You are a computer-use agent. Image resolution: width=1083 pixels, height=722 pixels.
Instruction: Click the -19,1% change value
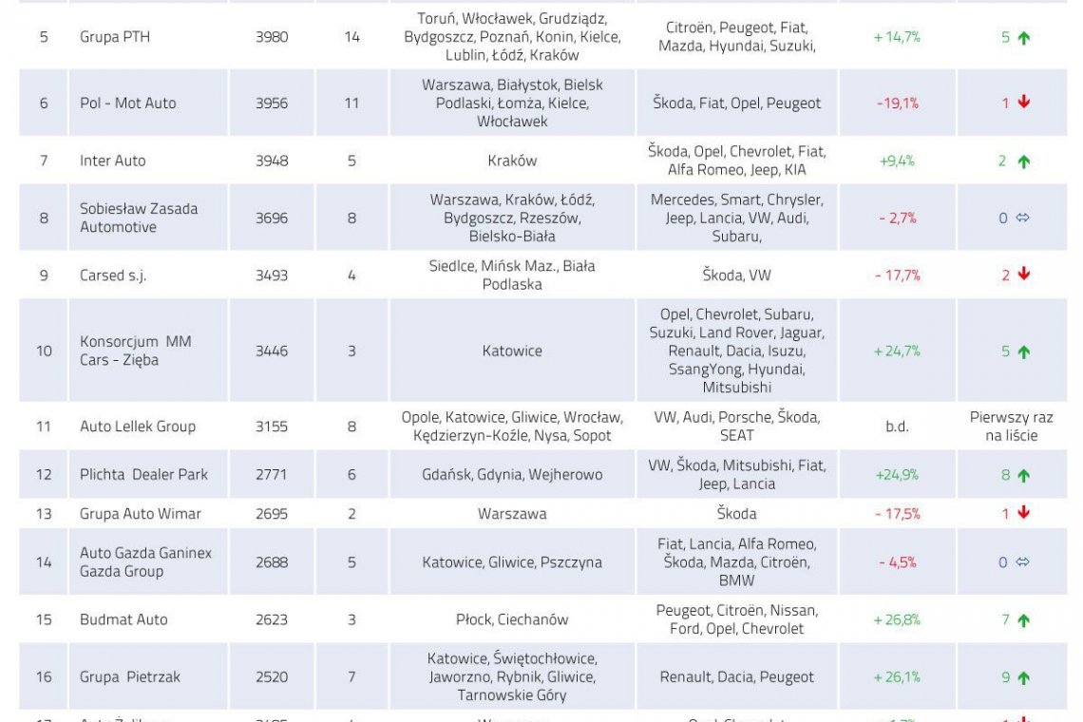(x=897, y=104)
